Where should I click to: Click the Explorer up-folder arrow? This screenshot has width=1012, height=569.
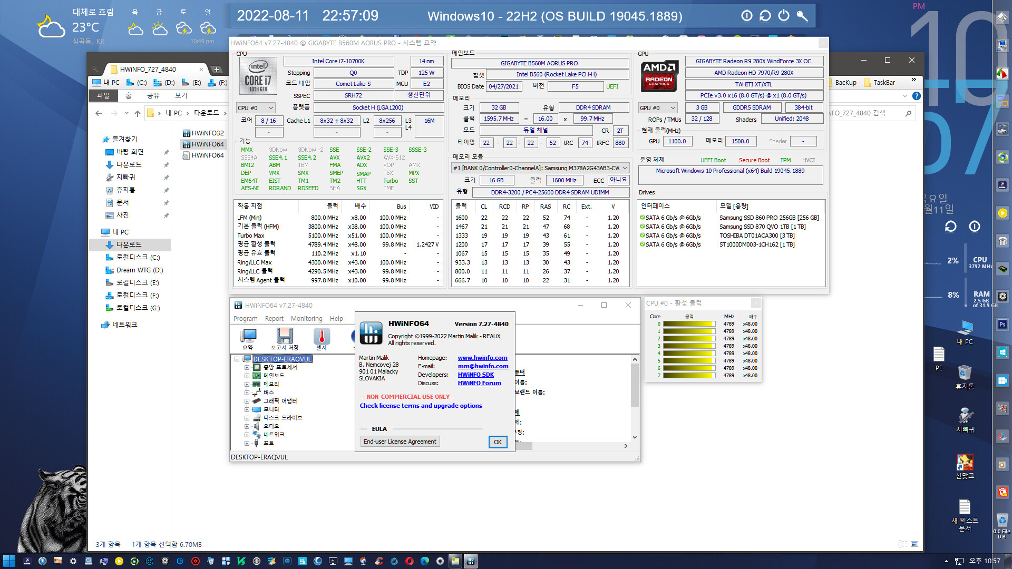(x=138, y=113)
